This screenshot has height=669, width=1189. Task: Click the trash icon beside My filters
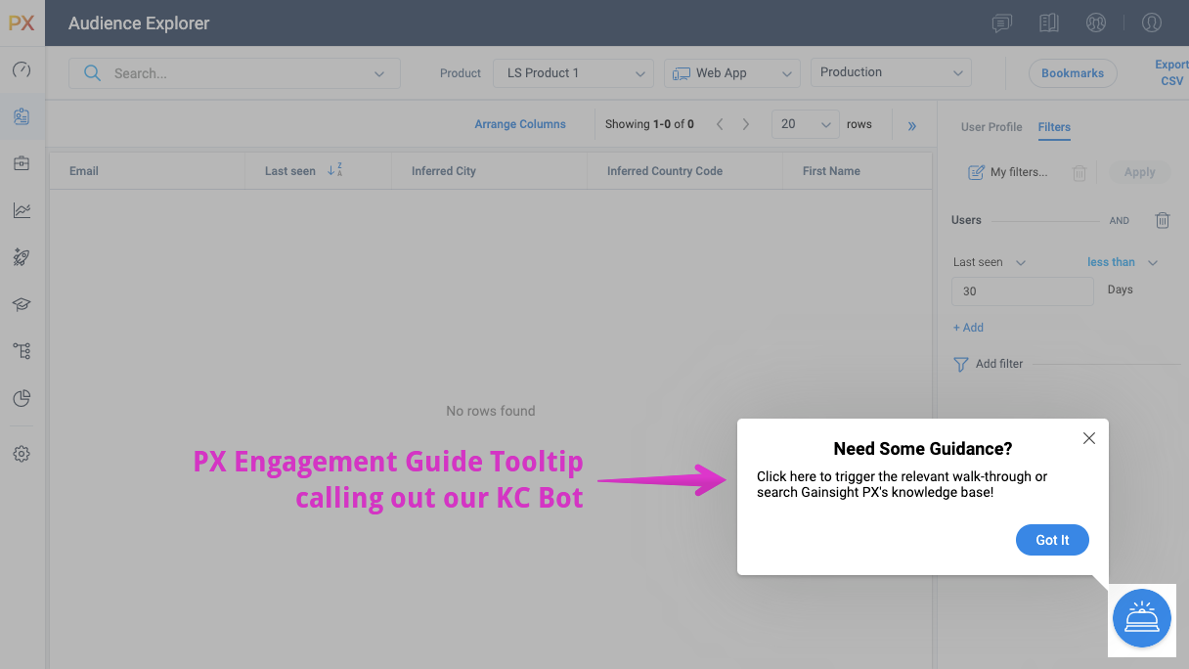(1079, 173)
